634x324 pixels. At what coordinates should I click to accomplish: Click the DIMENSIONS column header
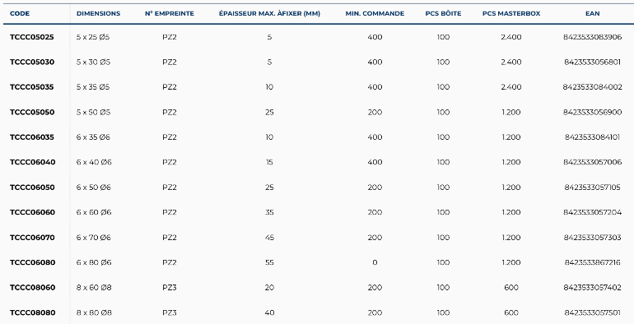click(x=98, y=13)
